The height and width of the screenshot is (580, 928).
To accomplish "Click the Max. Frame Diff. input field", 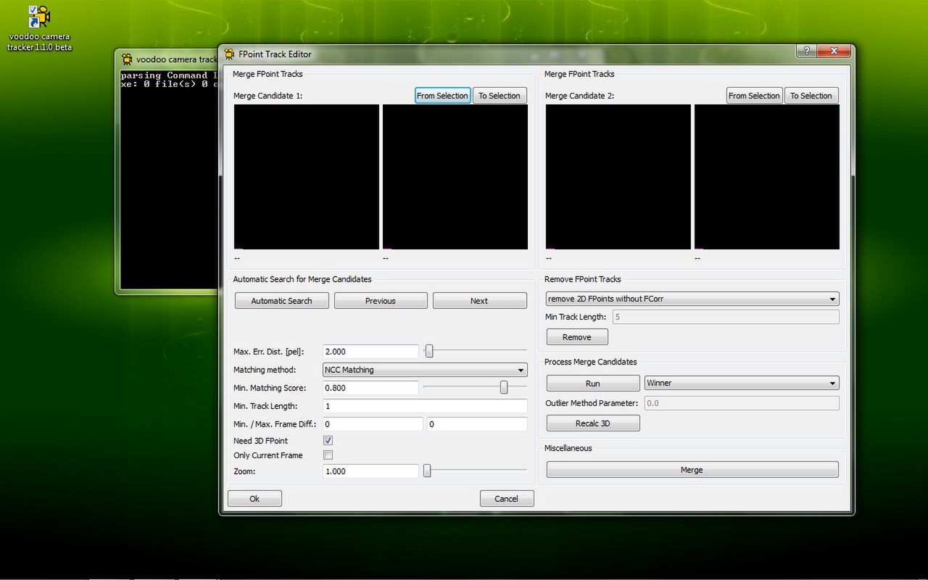I will (477, 424).
